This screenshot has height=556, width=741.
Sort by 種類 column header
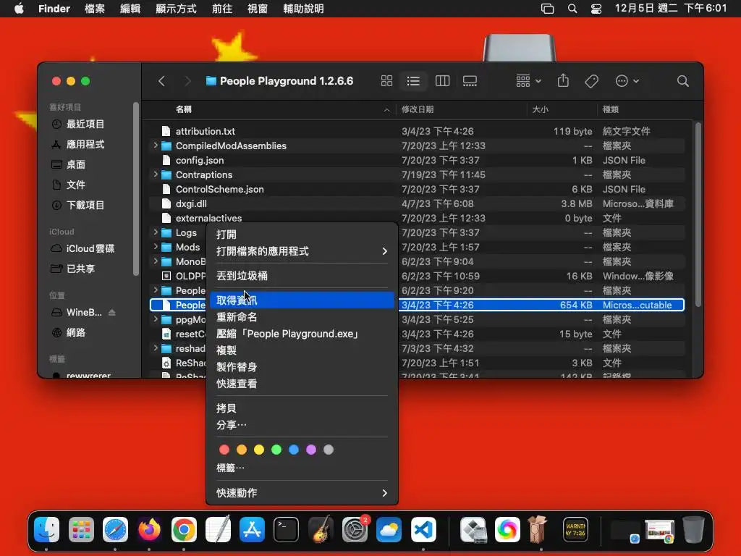611,109
